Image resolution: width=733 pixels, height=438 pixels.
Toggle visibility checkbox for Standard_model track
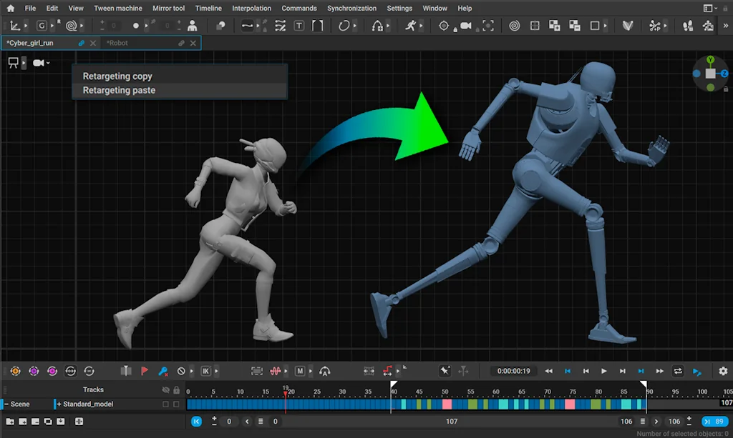(166, 404)
